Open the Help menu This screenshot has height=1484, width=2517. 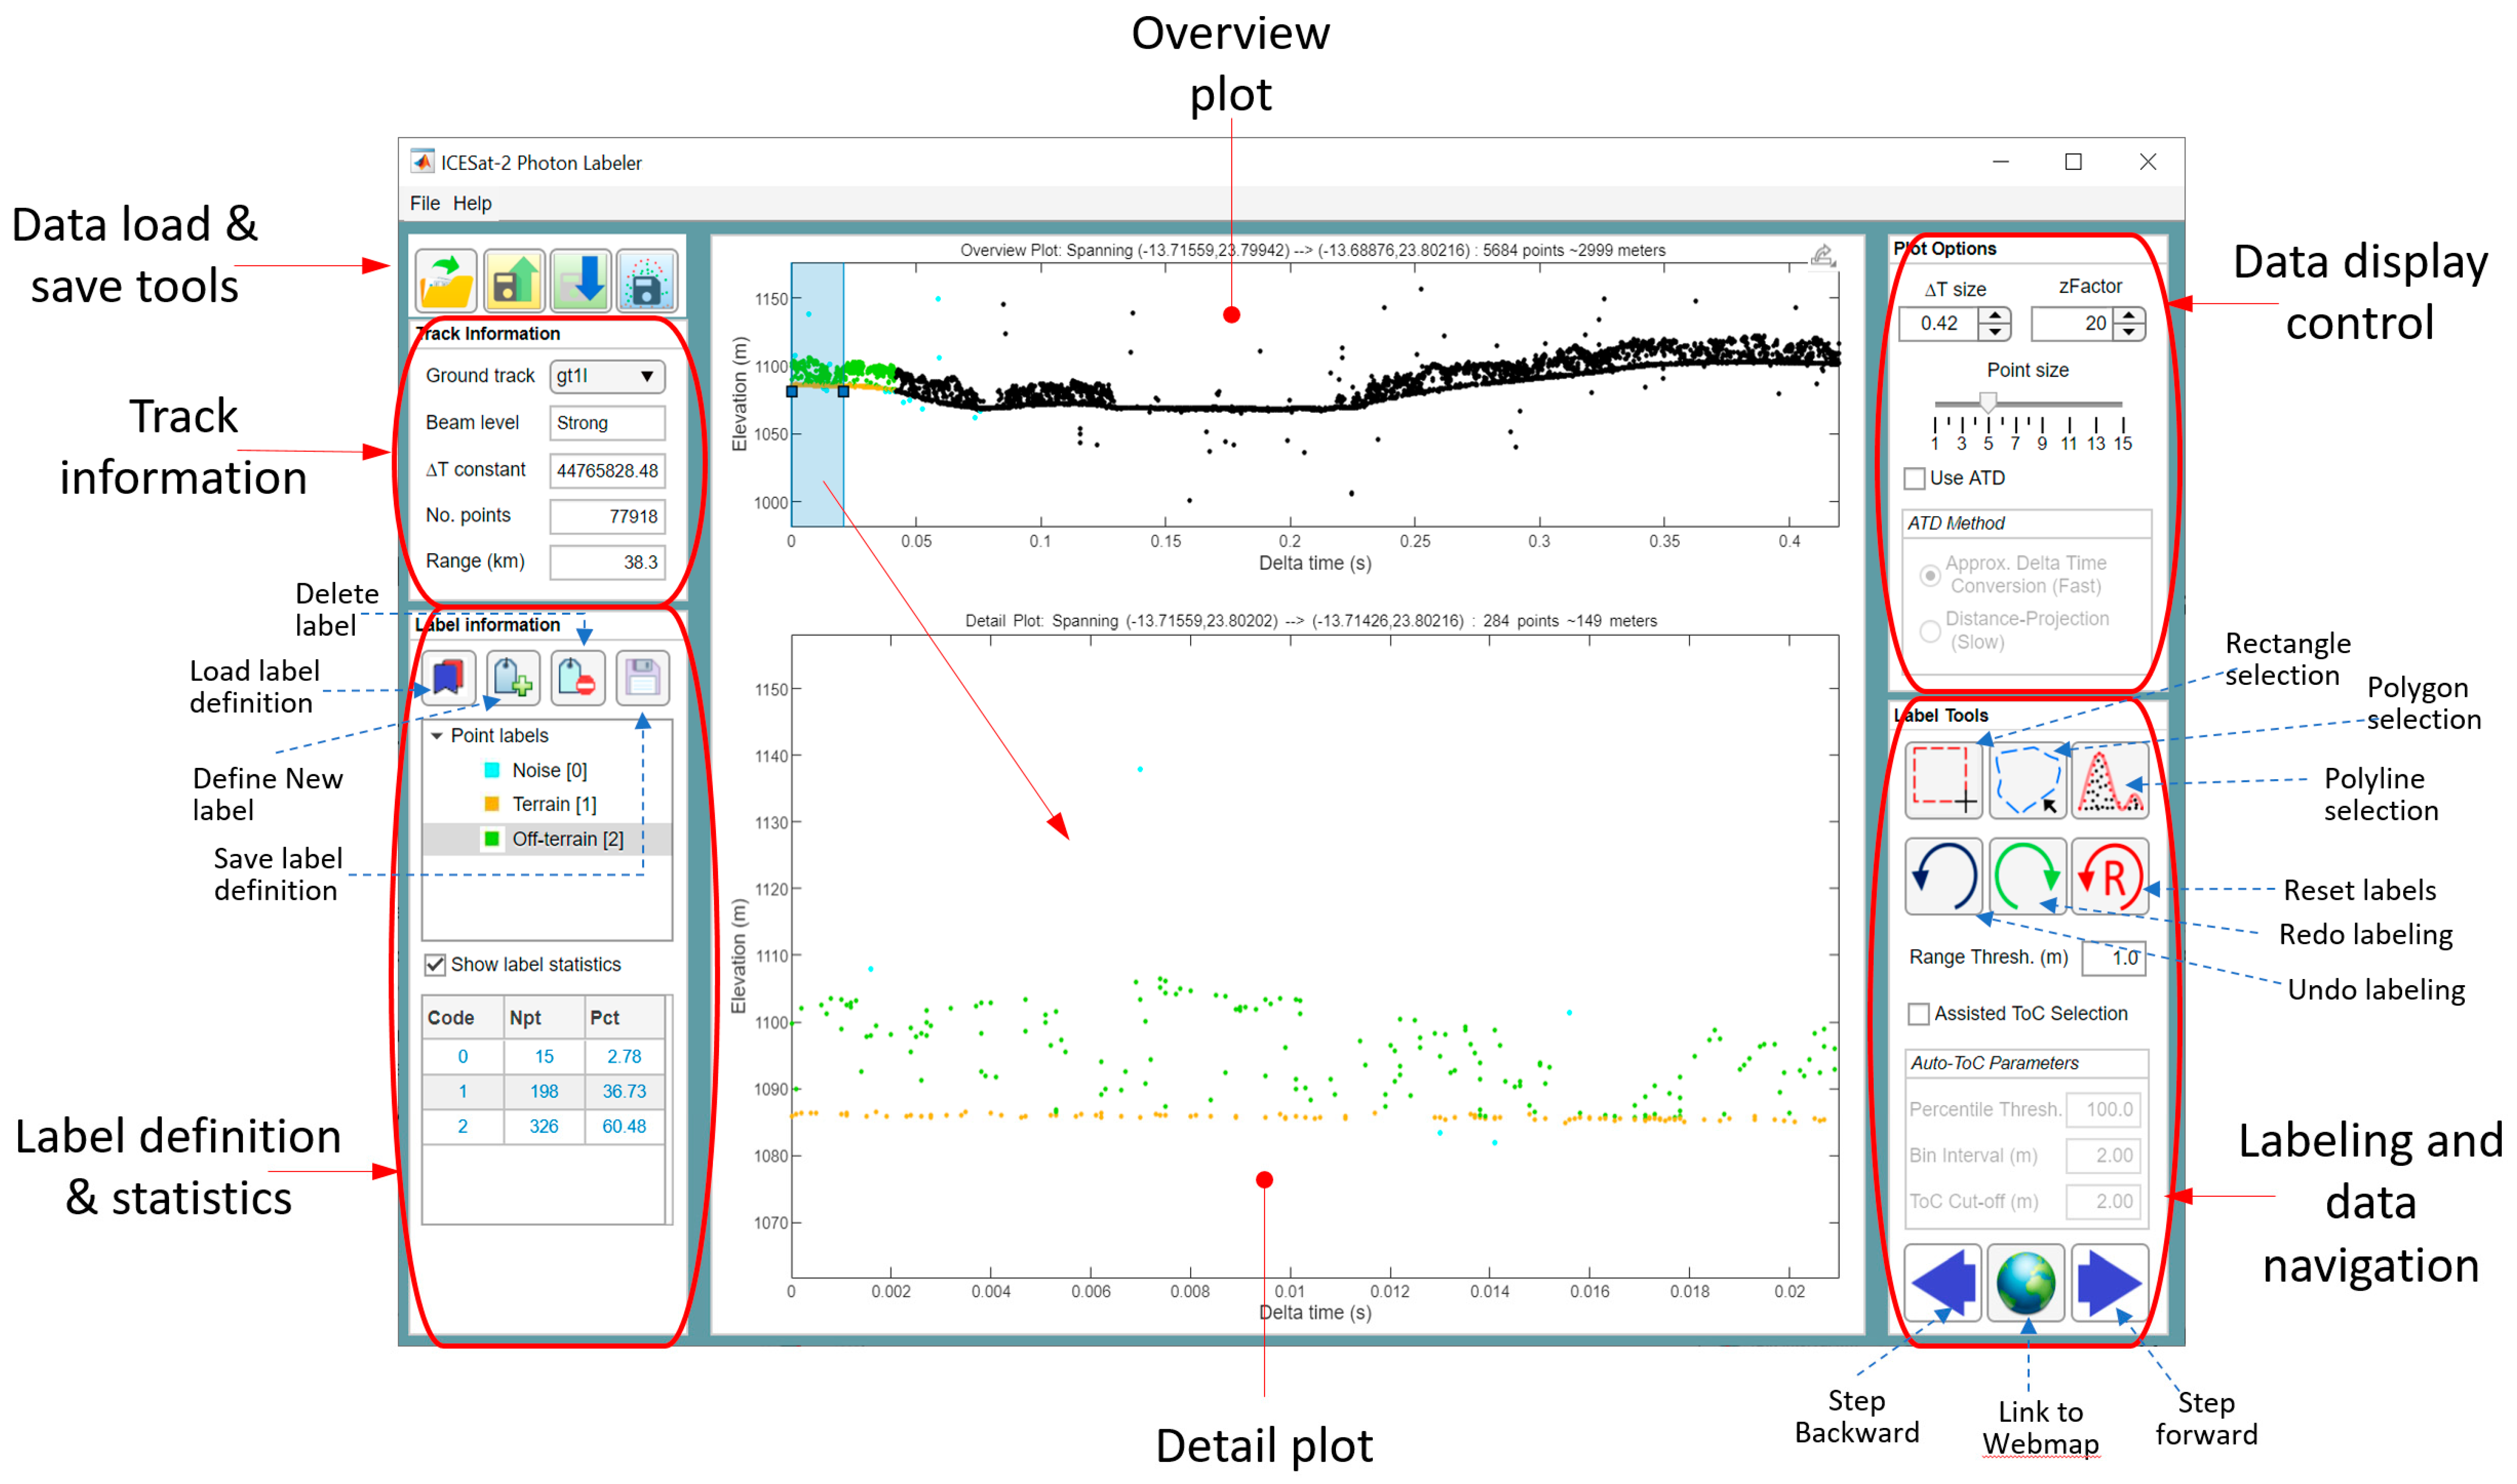[472, 203]
